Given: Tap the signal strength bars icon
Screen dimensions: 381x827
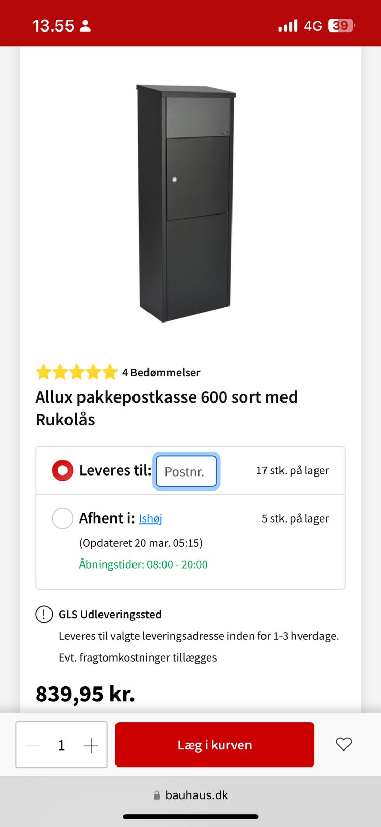Looking at the screenshot, I should pyautogui.click(x=288, y=25).
